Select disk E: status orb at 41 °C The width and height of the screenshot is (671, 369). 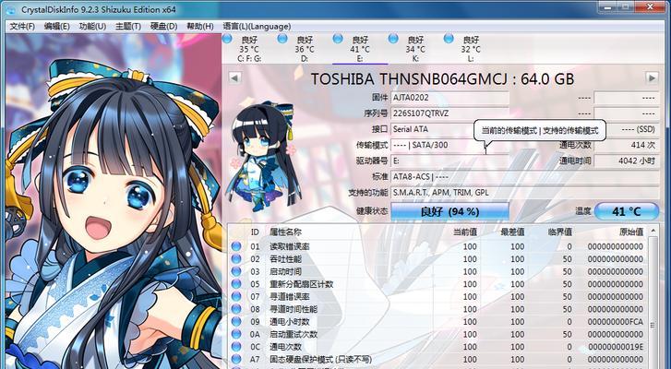click(338, 39)
